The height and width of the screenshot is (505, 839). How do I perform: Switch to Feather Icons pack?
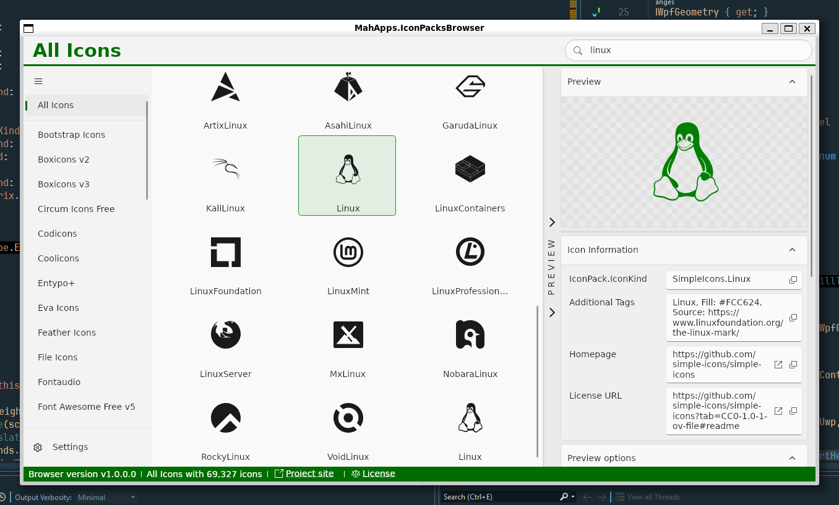click(67, 333)
